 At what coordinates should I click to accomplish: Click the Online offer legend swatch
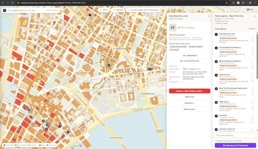pos(5,145)
